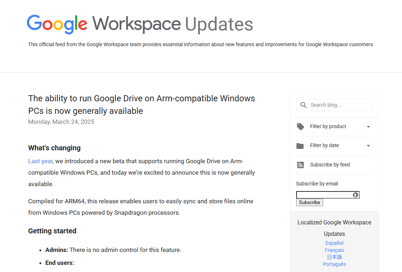Switch to the Português localized blog

334,264
